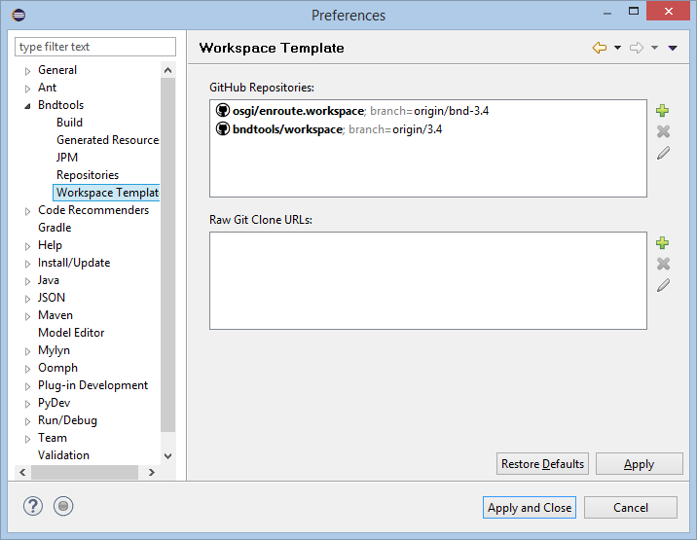Expand the Ant tree node
This screenshot has height=540, width=697.
click(x=27, y=89)
